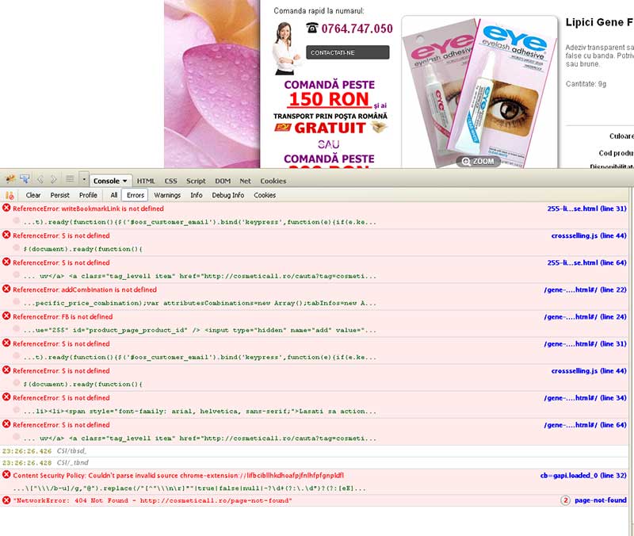The width and height of the screenshot is (634, 536).
Task: Open the Script panel tab
Action: (196, 181)
